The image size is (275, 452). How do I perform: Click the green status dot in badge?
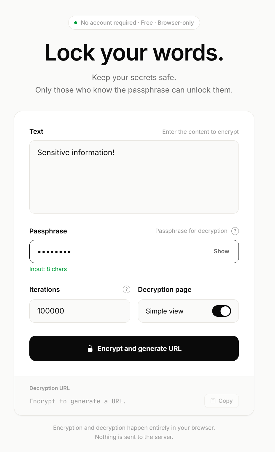[x=76, y=23]
